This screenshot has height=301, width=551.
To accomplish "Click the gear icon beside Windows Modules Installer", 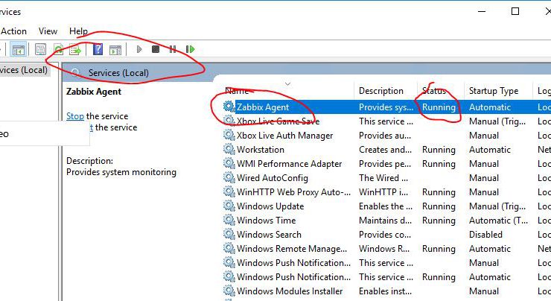I will pos(229,291).
